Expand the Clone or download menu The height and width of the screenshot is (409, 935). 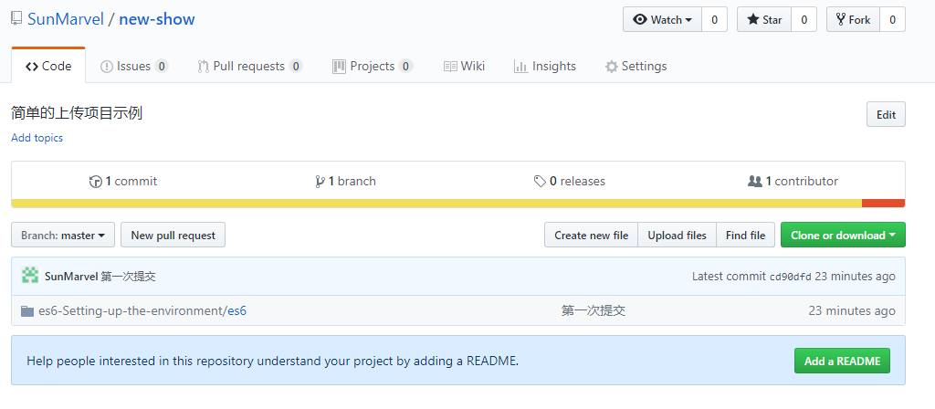tap(843, 235)
